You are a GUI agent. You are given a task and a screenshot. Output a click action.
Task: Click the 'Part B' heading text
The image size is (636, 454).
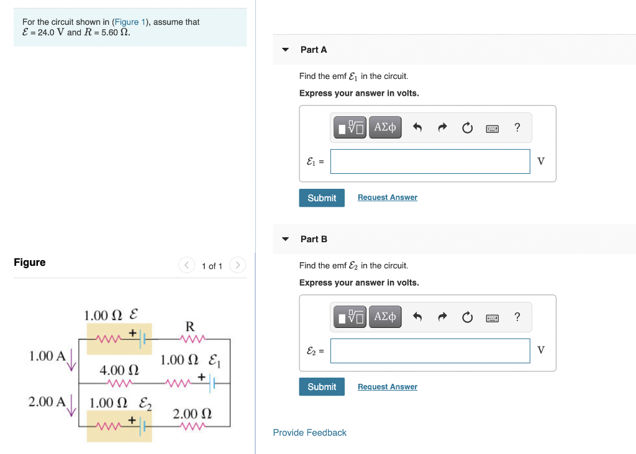(x=314, y=239)
